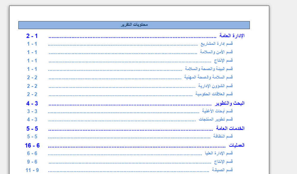This screenshot has width=297, height=174.
Task: Open 'قسم السلامة والصحة المهنية' entry
Action: point(208,77)
